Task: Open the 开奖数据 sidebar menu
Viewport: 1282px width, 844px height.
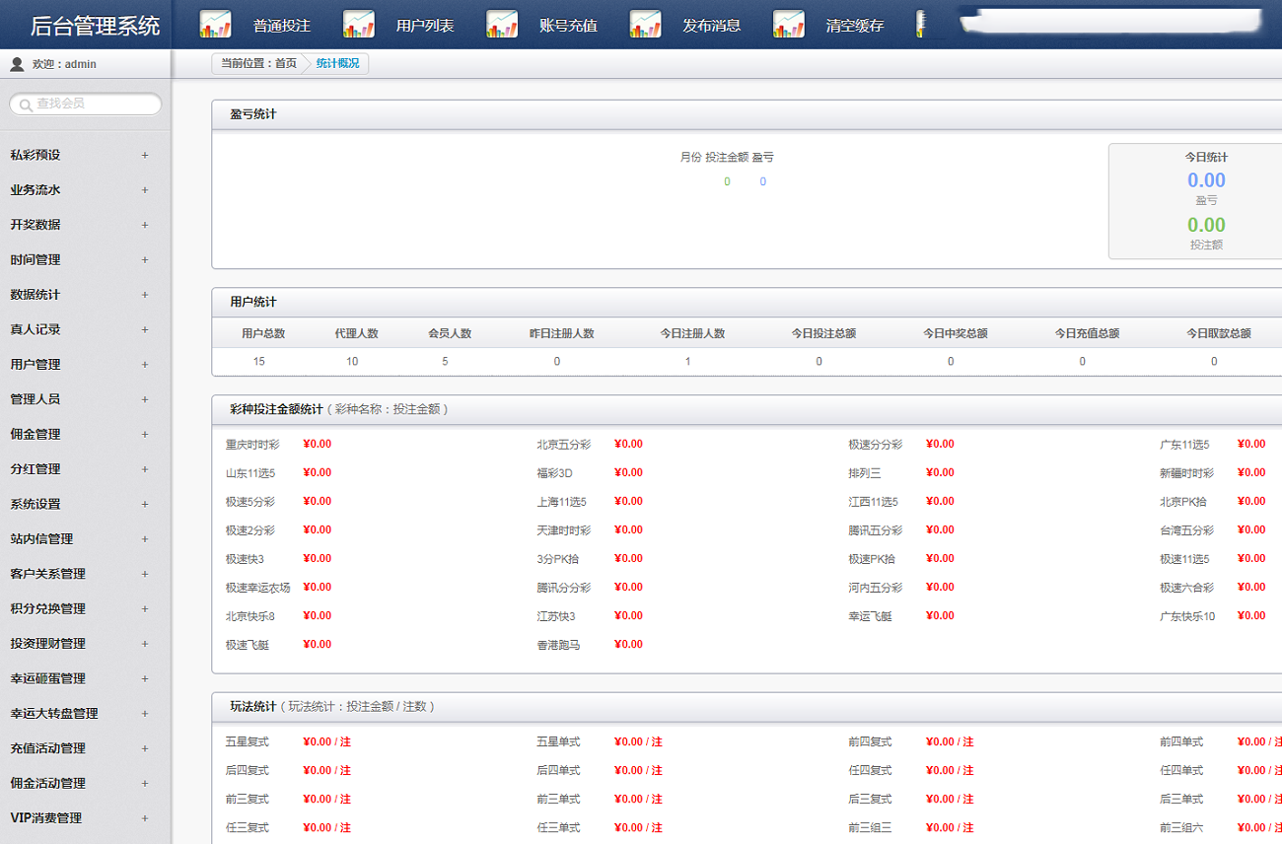Action: [x=36, y=225]
